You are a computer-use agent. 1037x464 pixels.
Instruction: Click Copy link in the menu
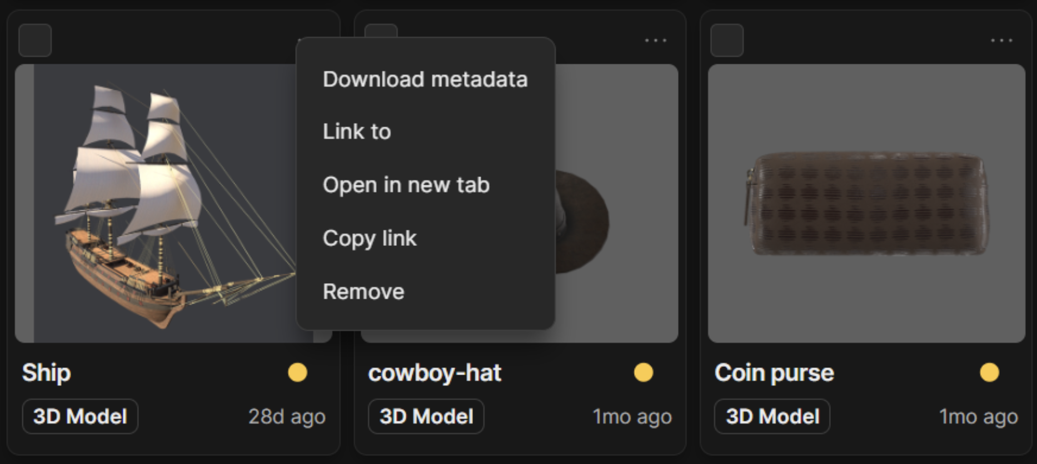[x=370, y=238]
